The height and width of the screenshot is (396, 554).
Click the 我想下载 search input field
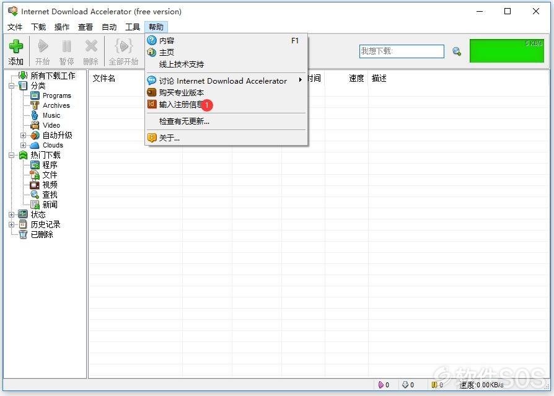click(x=402, y=51)
